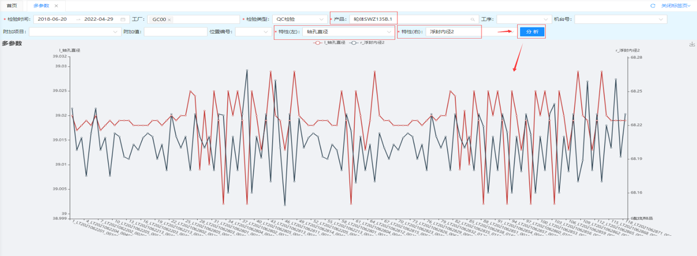Expand the 检验类型 dropdown
Viewport: 697px width, 256px height.
(x=299, y=20)
